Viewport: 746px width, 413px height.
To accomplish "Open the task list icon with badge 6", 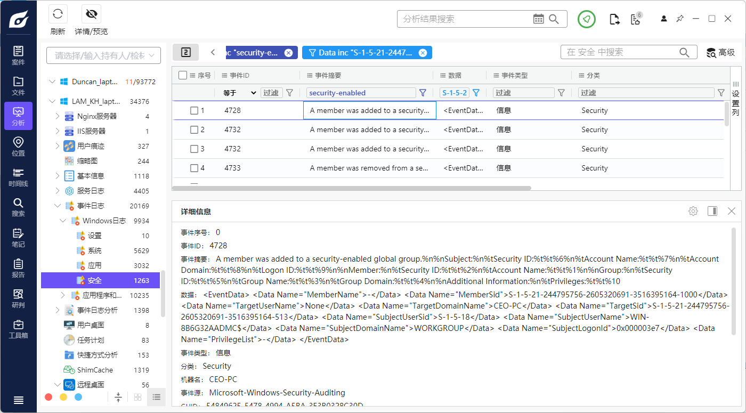I will pos(636,19).
